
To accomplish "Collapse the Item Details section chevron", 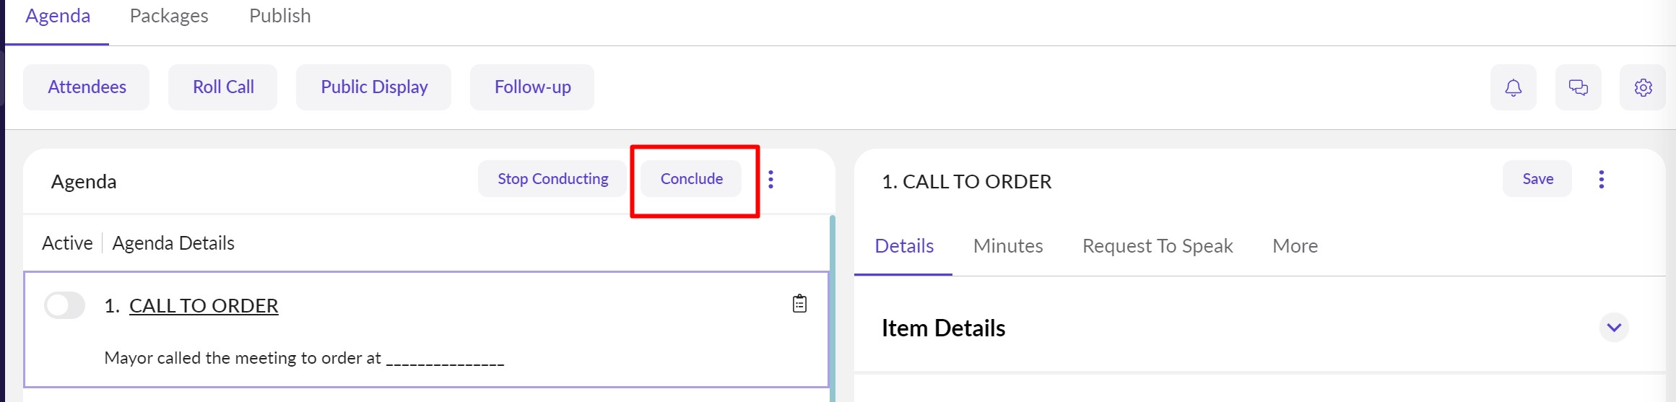I will tap(1614, 328).
